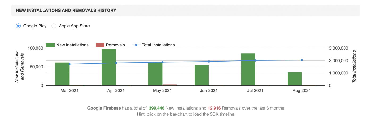
Task: Click the Apr 2021 green installations bar
Action: [109, 67]
